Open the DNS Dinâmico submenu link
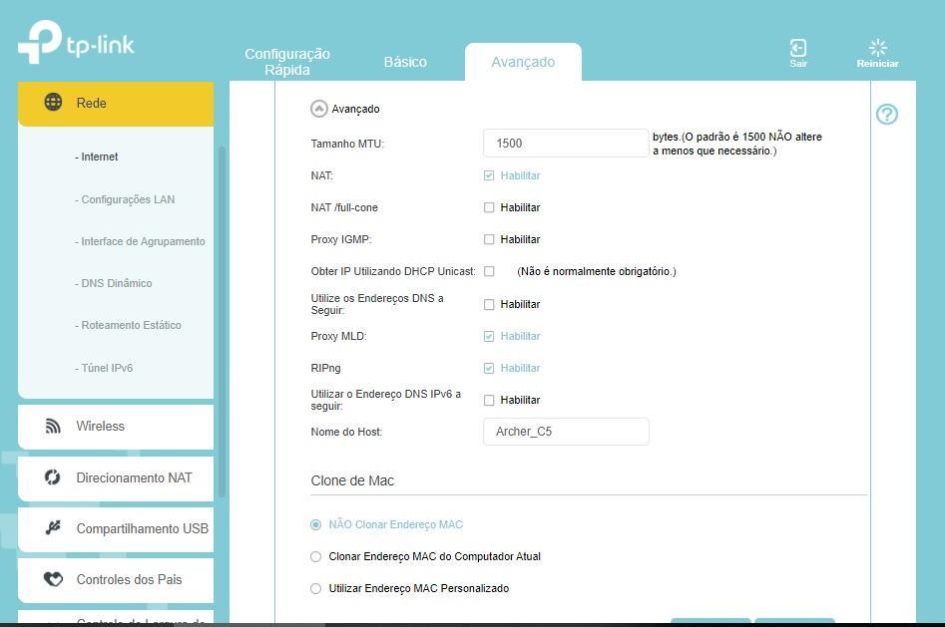 116,284
